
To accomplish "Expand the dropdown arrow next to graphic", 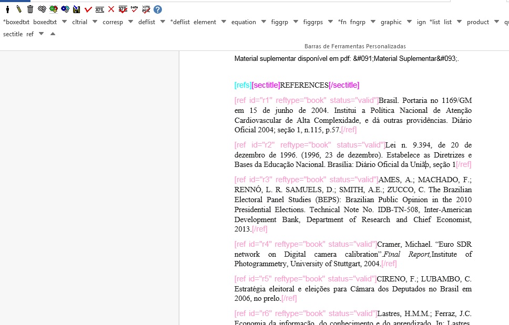I will (409, 22).
